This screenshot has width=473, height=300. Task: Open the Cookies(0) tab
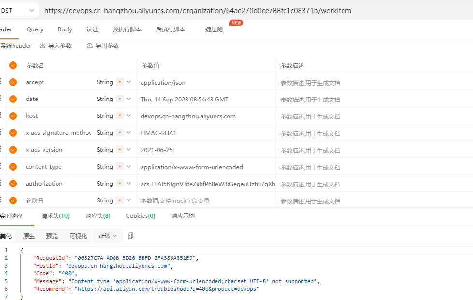click(x=141, y=216)
